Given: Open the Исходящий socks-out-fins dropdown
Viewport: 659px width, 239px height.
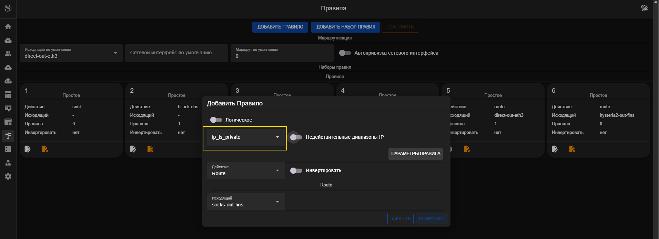Looking at the screenshot, I should [246, 202].
